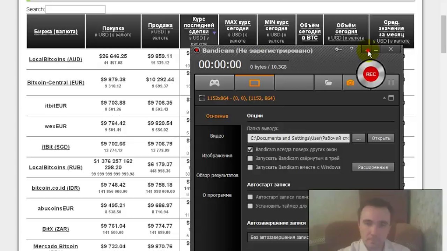Click the $26 646.25 buy price cell
Image resolution: width=447 pixels, height=251 pixels.
pyautogui.click(x=113, y=56)
